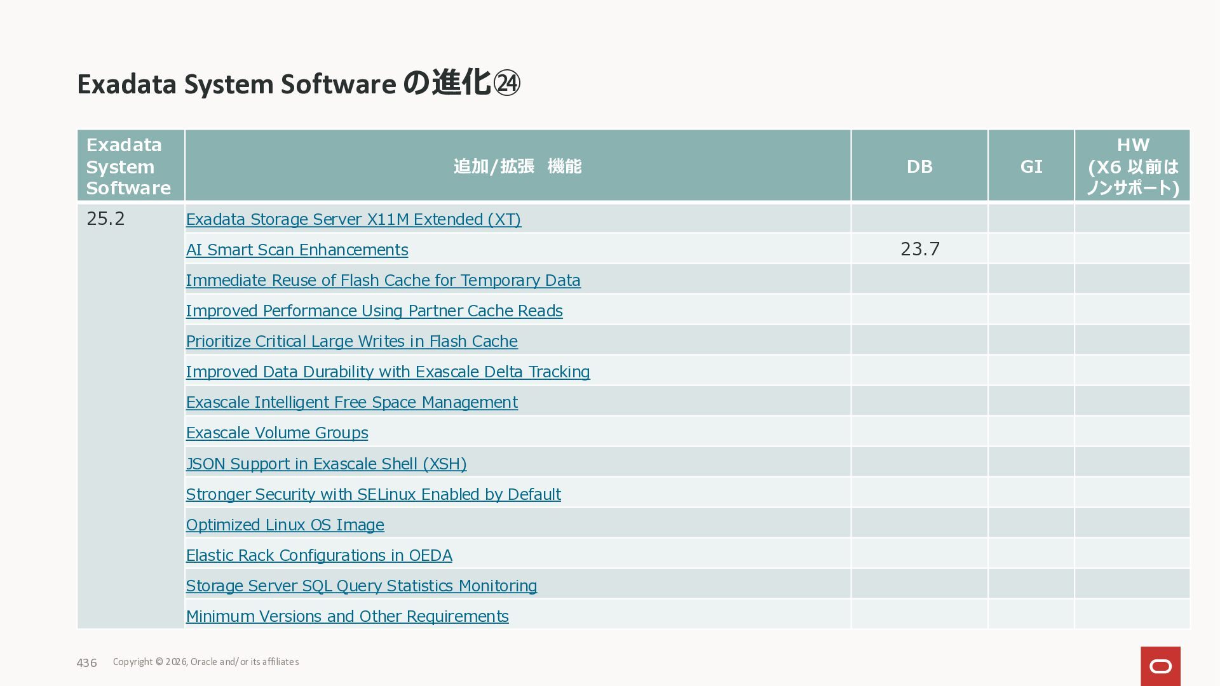Open Minimum Versions and Other Requirements link

tap(347, 616)
